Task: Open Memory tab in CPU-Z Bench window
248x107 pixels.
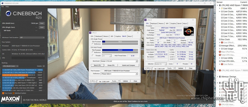Action: [106, 36]
